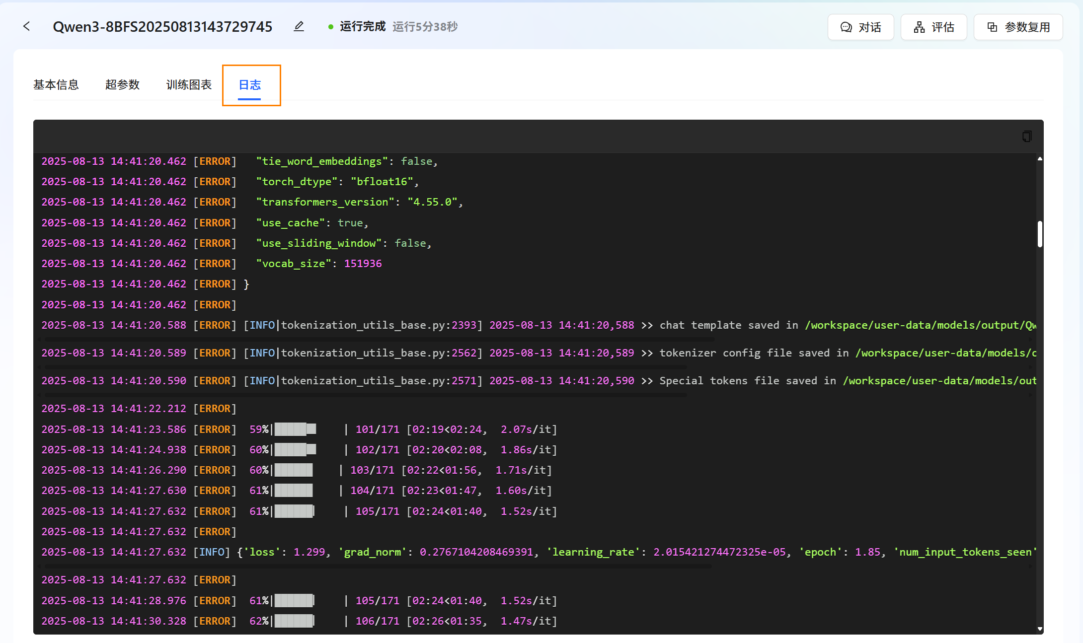Click horizontal scrollbar under the loss line
This screenshot has height=643, width=1083.
(378, 566)
